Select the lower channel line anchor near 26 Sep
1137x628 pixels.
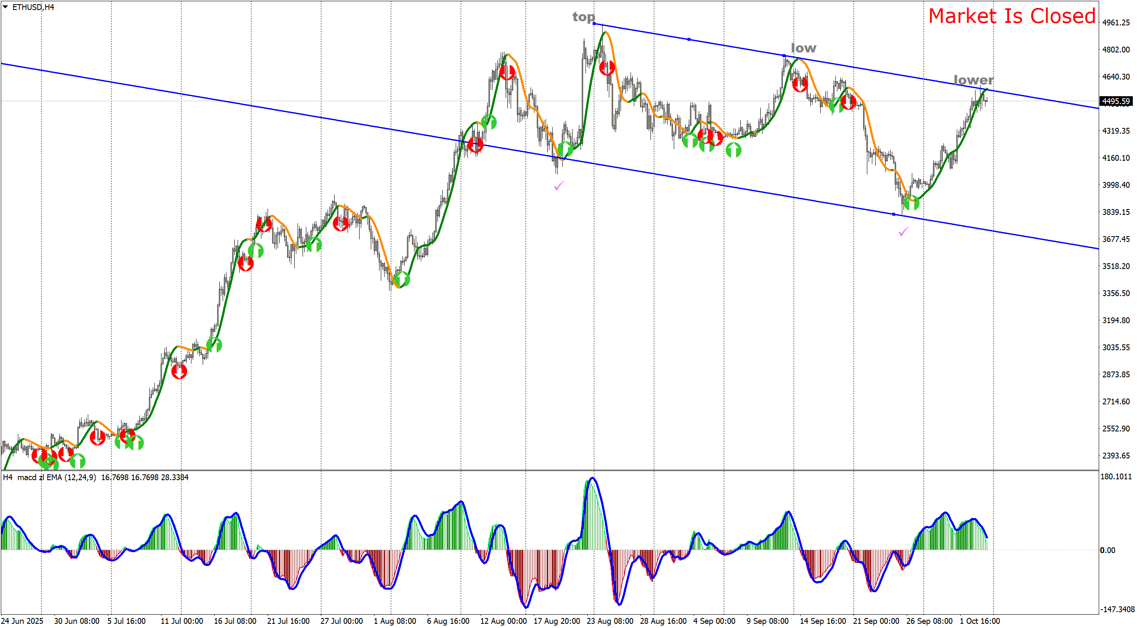pyautogui.click(x=894, y=214)
